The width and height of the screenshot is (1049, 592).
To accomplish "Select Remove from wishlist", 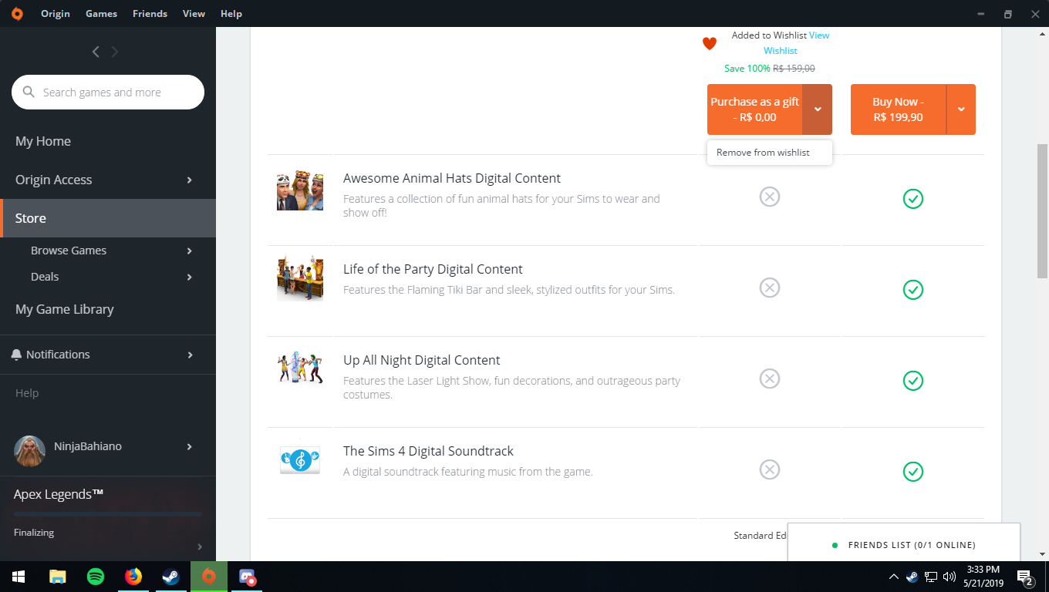I will point(770,153).
